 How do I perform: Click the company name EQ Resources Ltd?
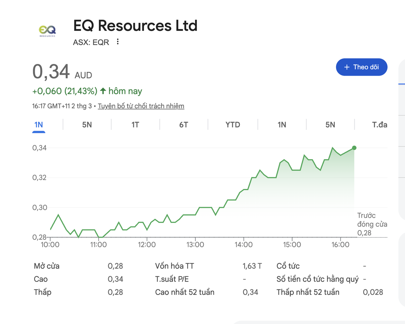point(135,26)
